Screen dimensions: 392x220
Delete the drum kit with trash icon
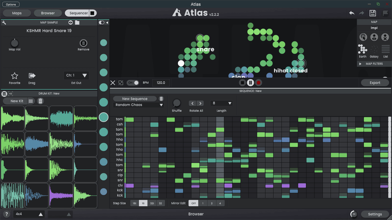pyautogui.click(x=40, y=101)
